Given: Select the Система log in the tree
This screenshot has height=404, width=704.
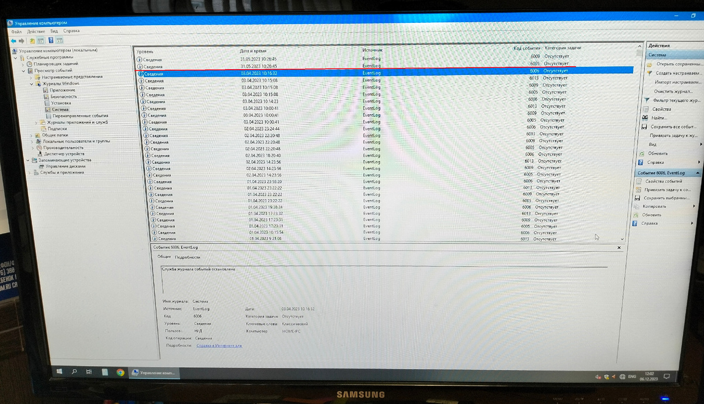Looking at the screenshot, I should 59,109.
